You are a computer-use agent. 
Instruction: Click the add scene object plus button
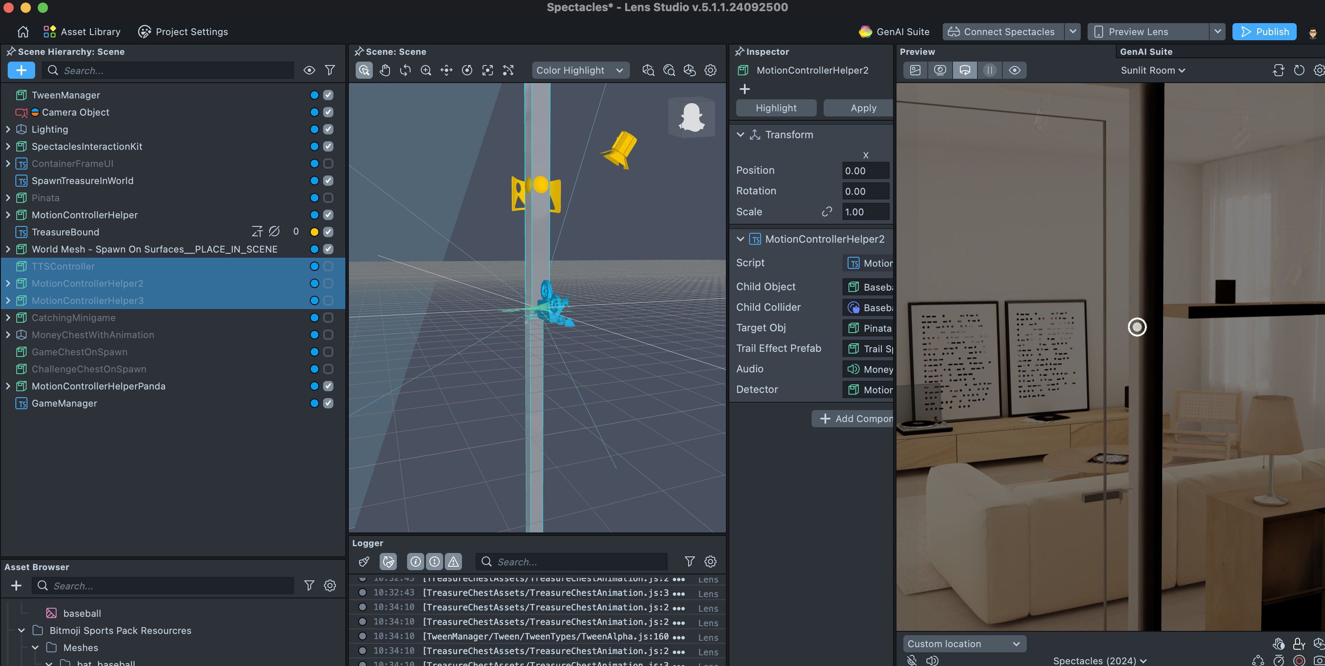pyautogui.click(x=21, y=70)
